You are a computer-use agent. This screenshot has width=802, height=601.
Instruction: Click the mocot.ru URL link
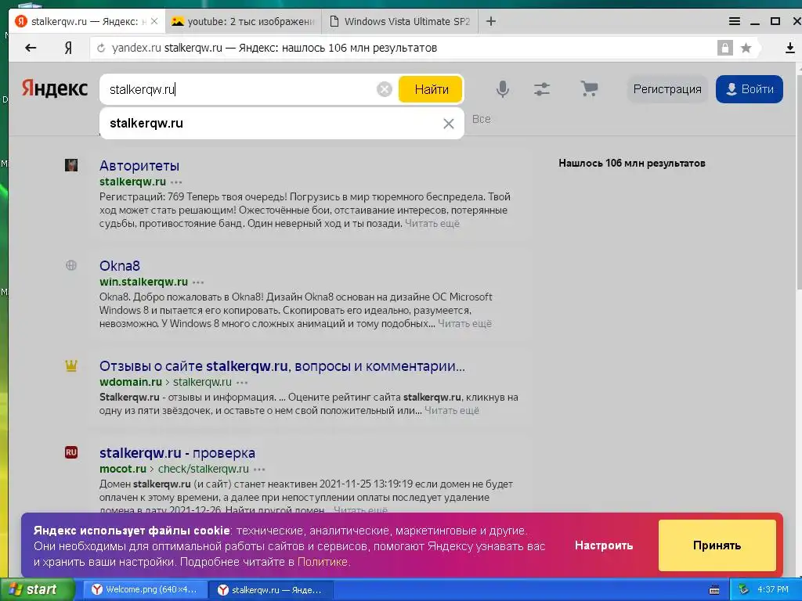[123, 469]
